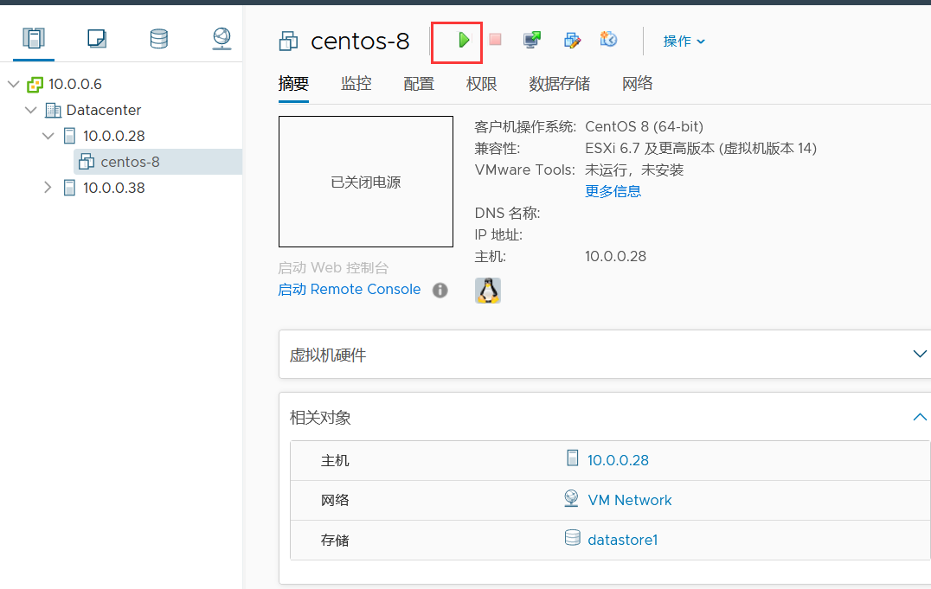931x589 pixels.
Task: Collapse the 相关对象 panel chevron
Action: (920, 417)
